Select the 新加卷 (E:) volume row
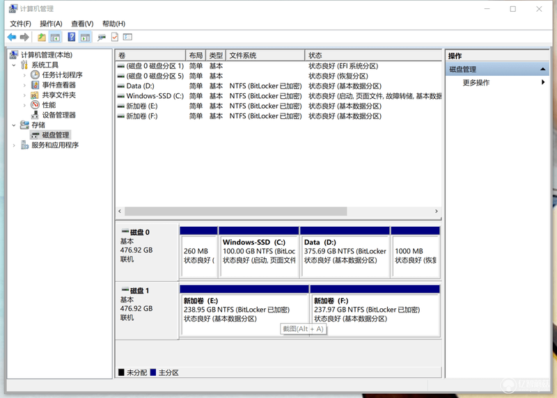Screen dimensions: 557x398 tap(279, 106)
